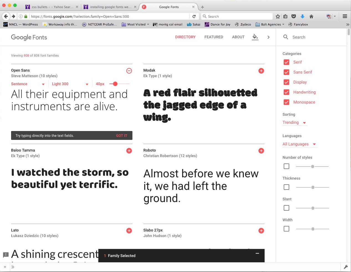Open the Sentence preview text dropdown
Screen dimensions: 351x272
(x=28, y=84)
